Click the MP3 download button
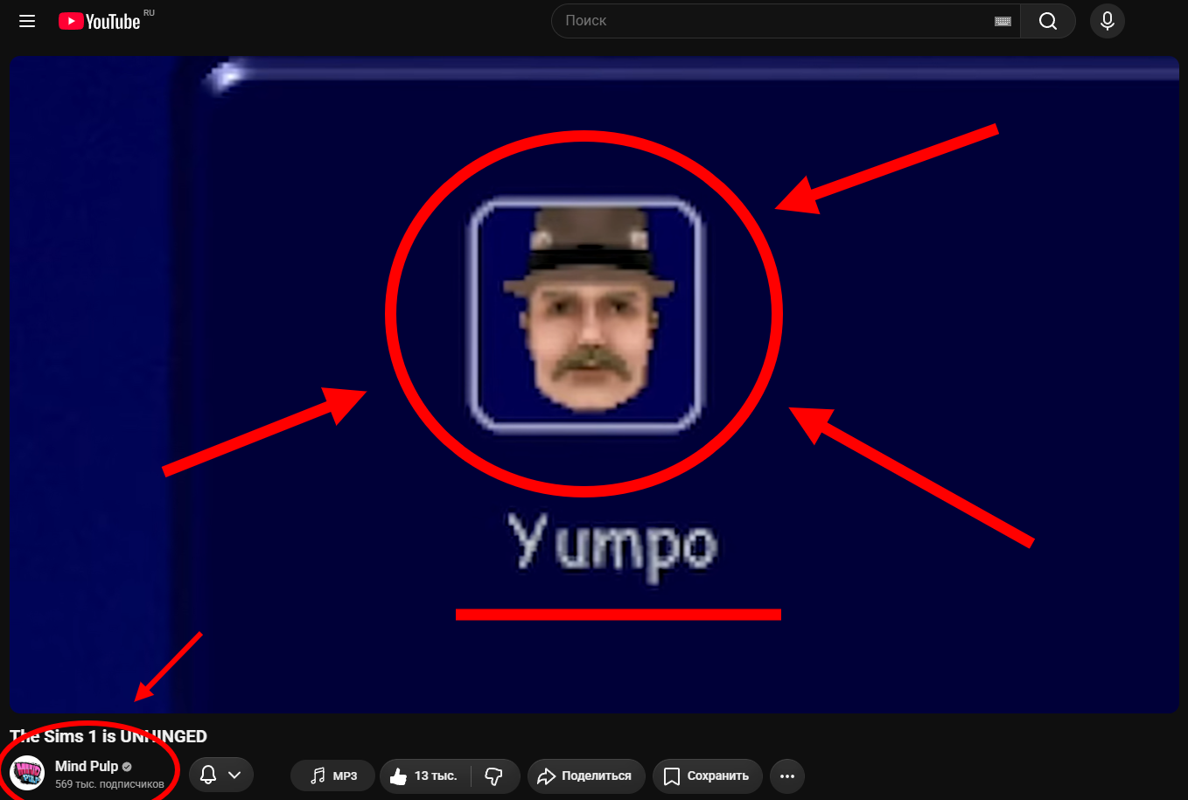Viewport: 1188px width, 800px height. tap(333, 776)
